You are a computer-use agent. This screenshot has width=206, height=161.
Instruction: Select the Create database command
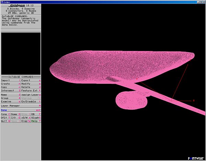point(10,84)
